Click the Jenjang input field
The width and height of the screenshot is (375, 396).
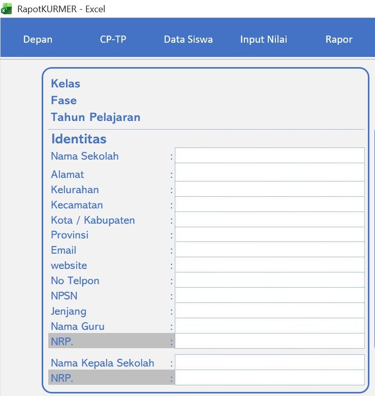click(x=269, y=311)
